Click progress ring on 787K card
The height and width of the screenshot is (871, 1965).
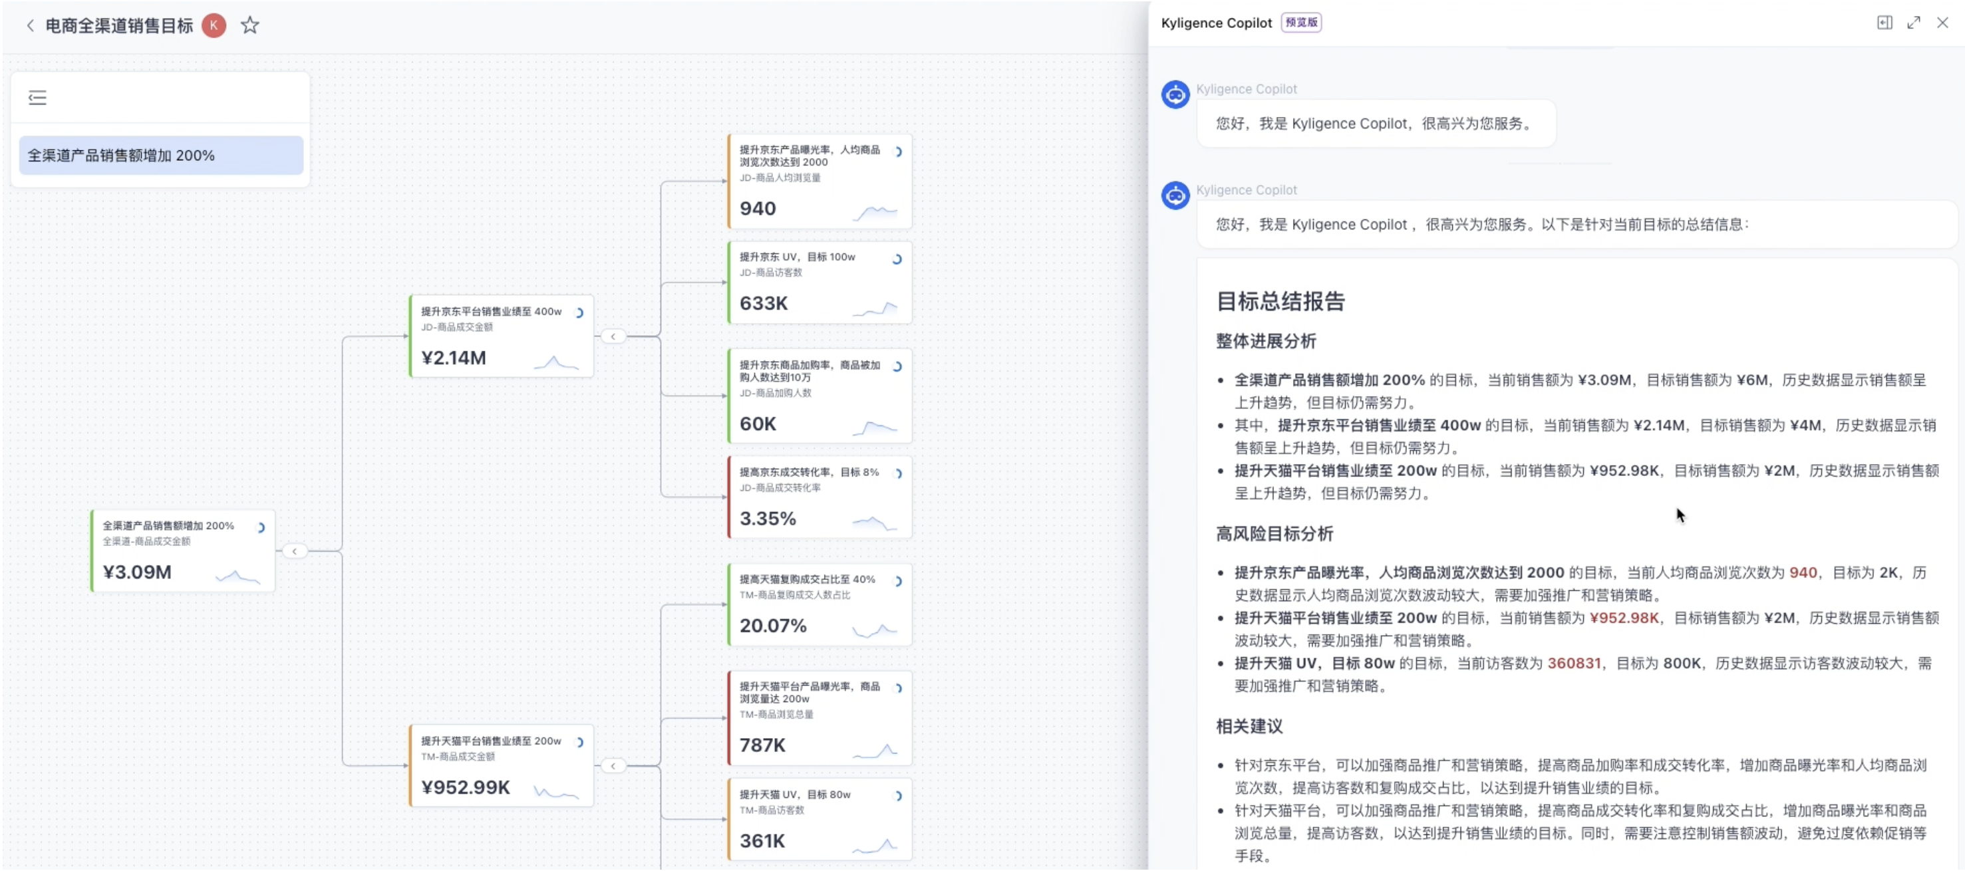(x=898, y=689)
